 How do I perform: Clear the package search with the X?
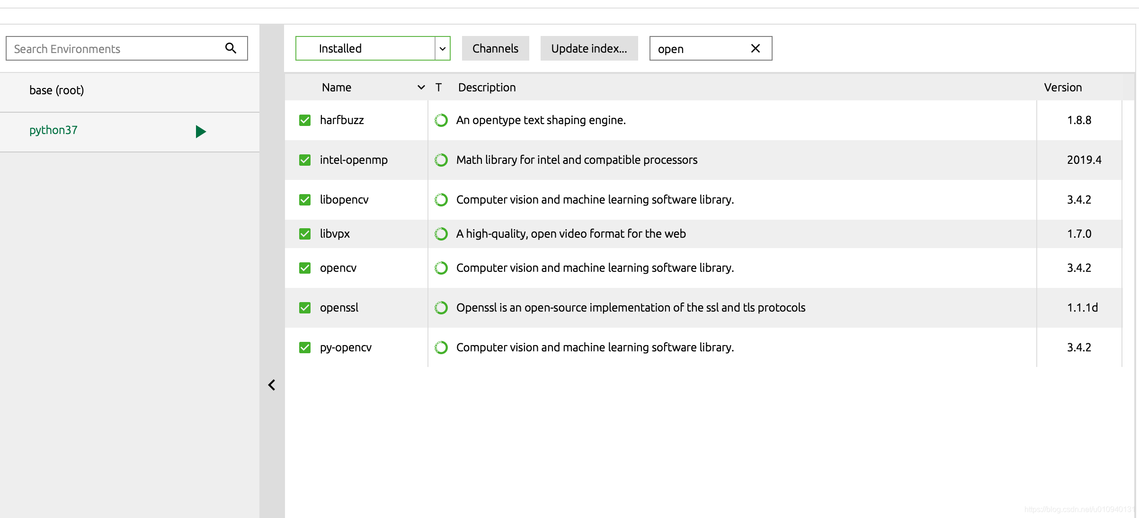(x=755, y=48)
